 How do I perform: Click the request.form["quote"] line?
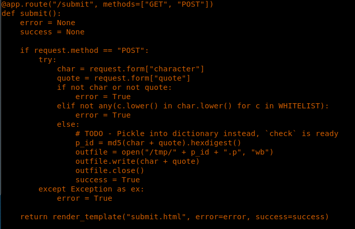(x=123, y=78)
